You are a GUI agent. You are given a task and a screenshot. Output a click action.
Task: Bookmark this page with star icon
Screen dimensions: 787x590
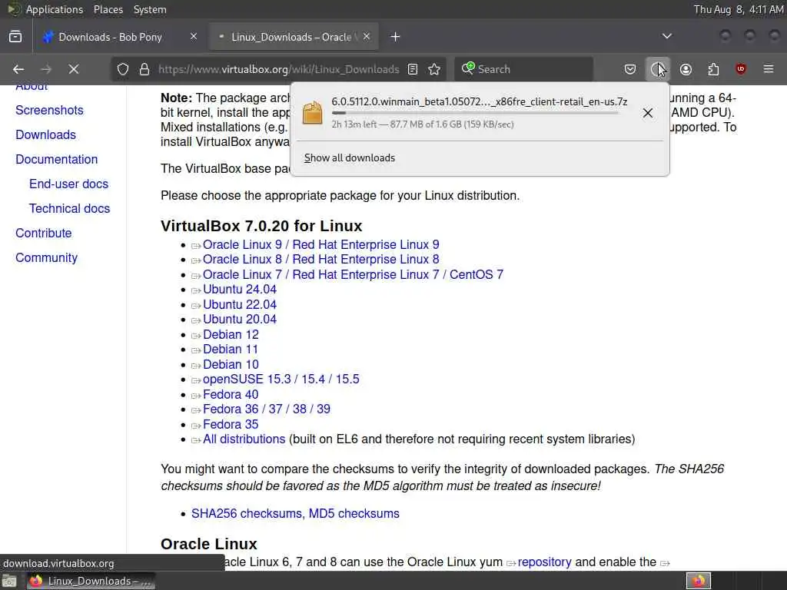(x=434, y=69)
